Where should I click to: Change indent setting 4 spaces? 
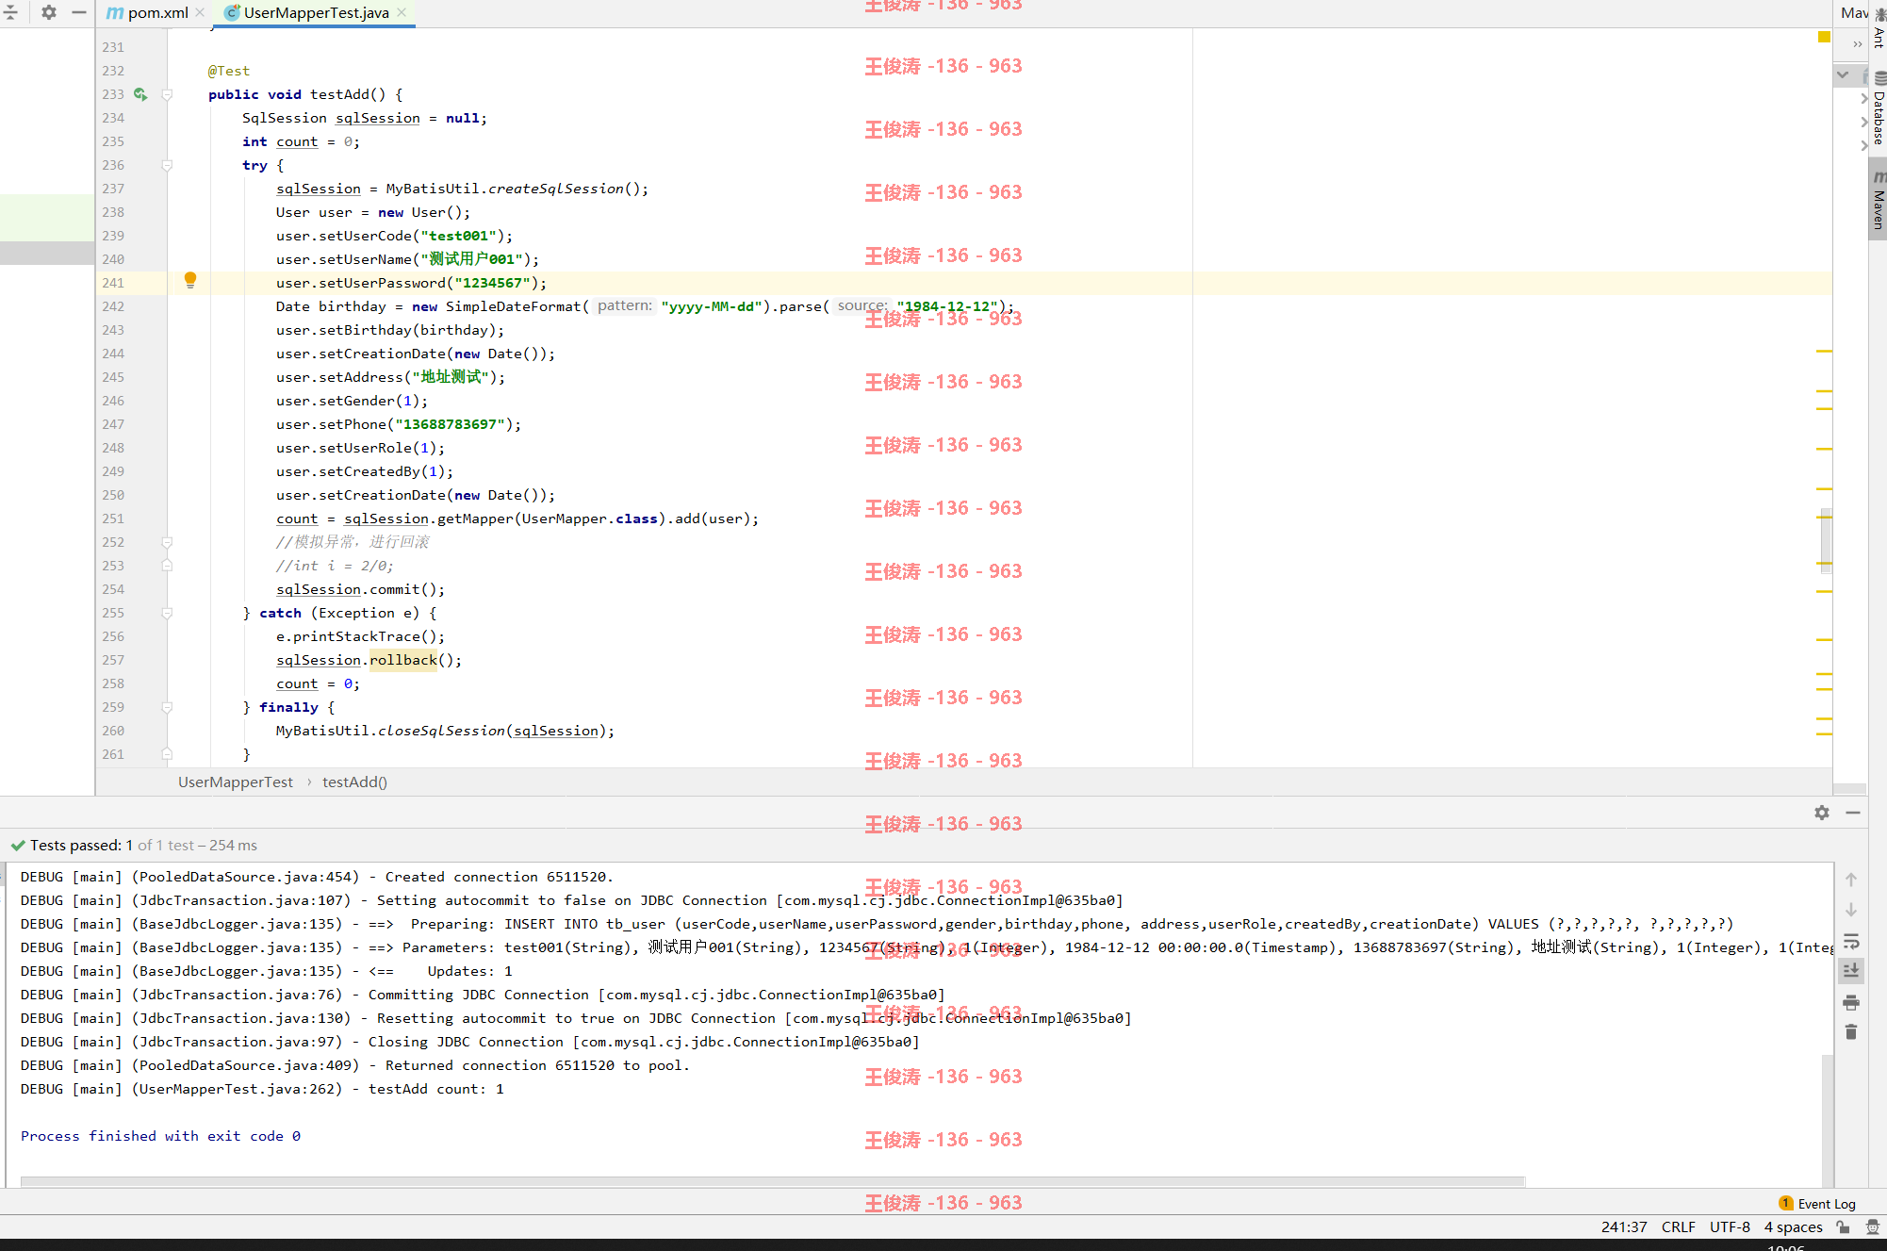(x=1793, y=1227)
